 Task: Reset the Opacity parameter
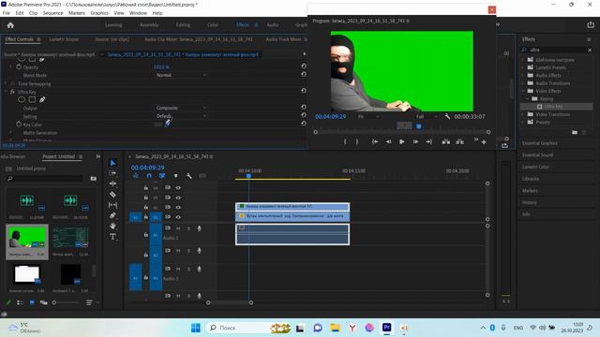pos(304,66)
